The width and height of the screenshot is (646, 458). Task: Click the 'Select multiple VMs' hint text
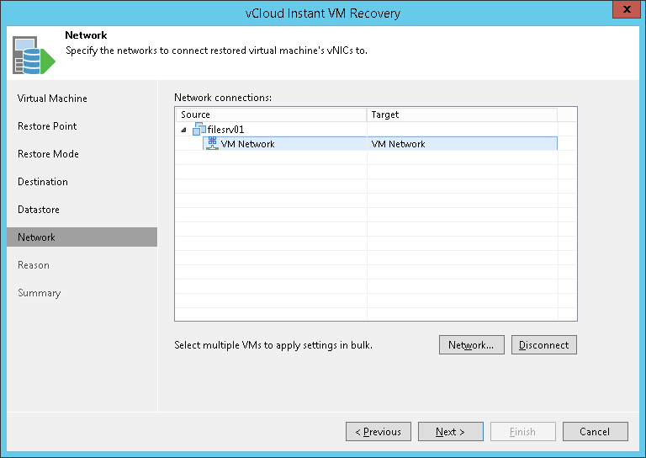pyautogui.click(x=273, y=345)
